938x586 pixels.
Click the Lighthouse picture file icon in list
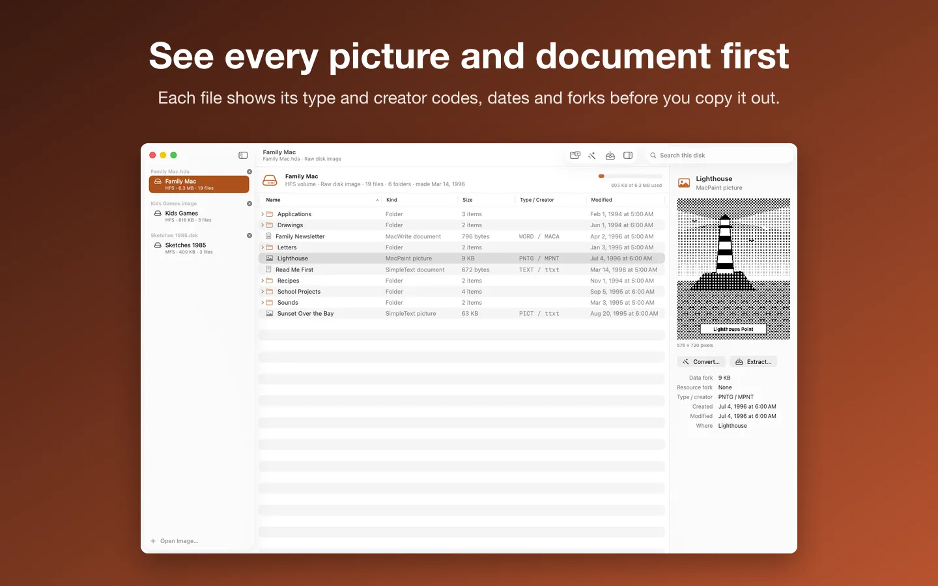click(x=269, y=258)
